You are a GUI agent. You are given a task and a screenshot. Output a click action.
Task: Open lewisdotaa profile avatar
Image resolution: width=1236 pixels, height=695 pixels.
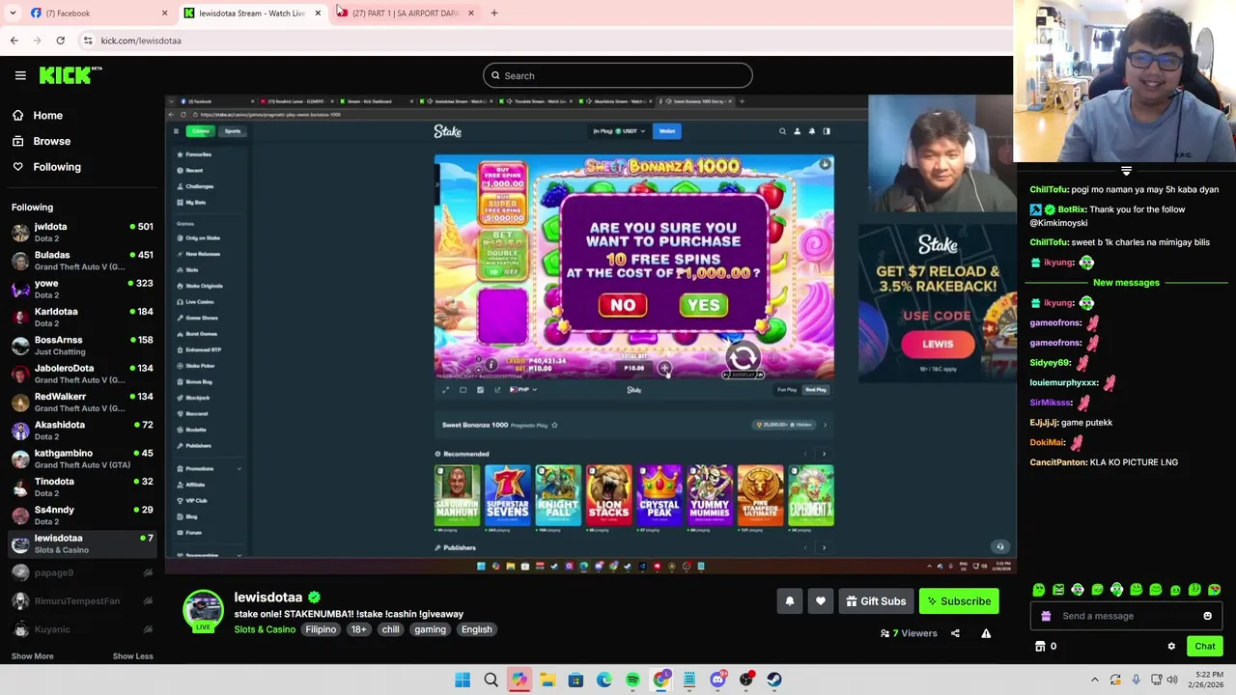(x=203, y=610)
